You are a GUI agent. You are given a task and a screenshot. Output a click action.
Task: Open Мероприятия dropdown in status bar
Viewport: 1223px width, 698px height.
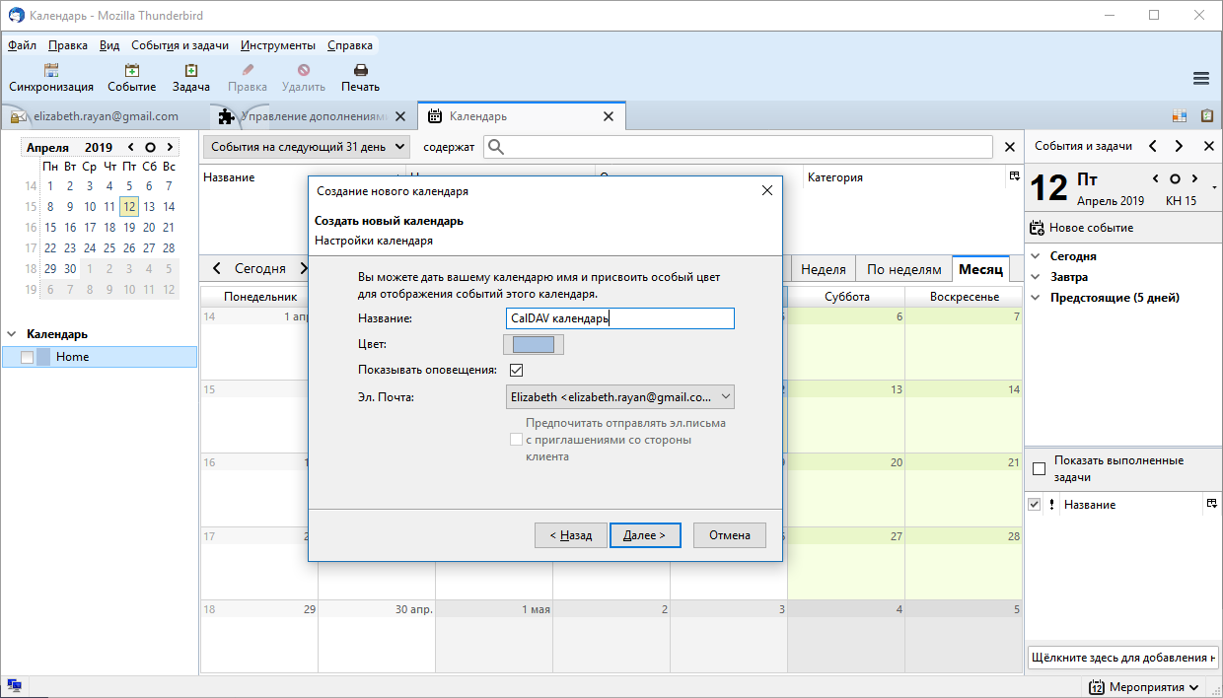[1144, 687]
